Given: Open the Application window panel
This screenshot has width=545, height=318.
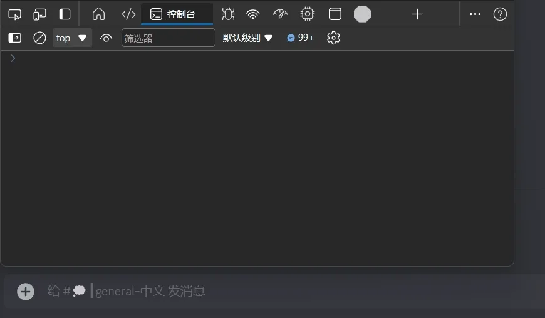Looking at the screenshot, I should 335,14.
